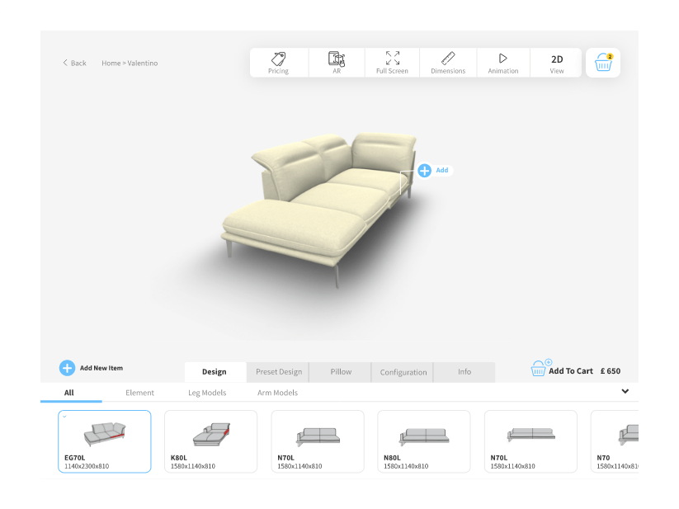Viewport: 679px width, 509px height.
Task: Open the Configuration tab
Action: point(403,372)
